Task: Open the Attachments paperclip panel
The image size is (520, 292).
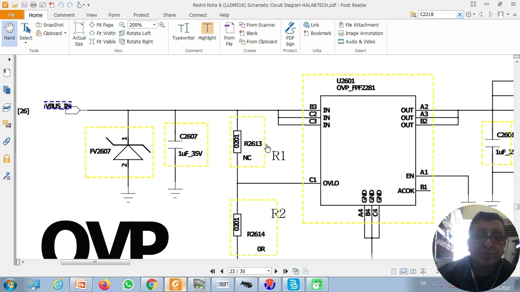Action: (6, 141)
